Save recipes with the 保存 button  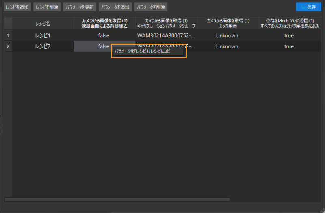pos(308,7)
